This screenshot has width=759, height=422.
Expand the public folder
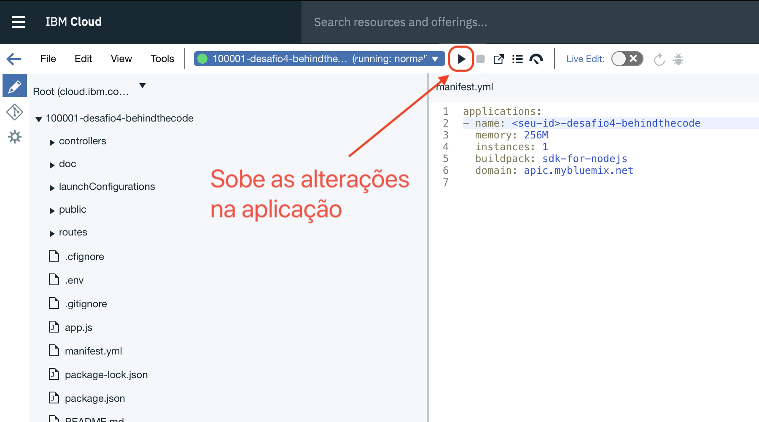pos(52,211)
